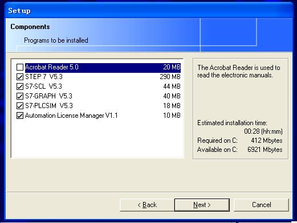Click the 20 MB size value
This screenshot has width=297, height=223.
pos(172,67)
